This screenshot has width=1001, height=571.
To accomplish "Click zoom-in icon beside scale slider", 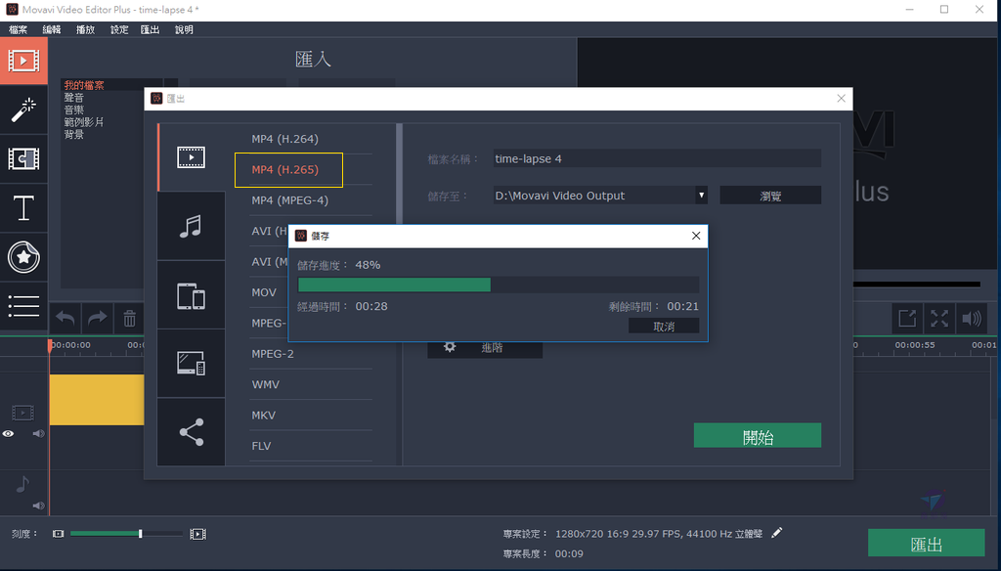I will tap(197, 533).
